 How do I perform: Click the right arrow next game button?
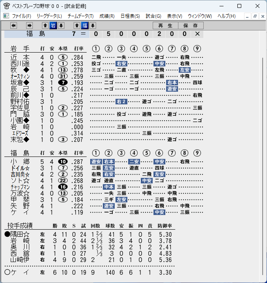point(29,26)
